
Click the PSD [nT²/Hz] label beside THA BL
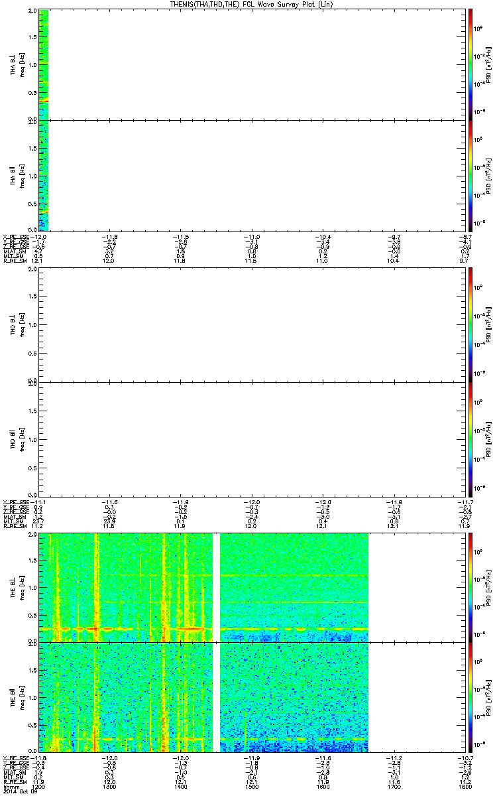coord(487,64)
